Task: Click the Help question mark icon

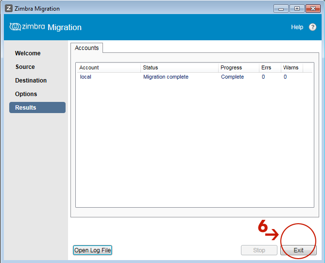Action: click(x=312, y=27)
